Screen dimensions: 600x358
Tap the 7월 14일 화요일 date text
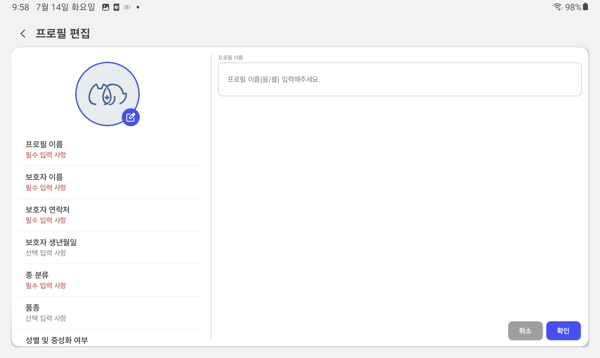point(65,7)
